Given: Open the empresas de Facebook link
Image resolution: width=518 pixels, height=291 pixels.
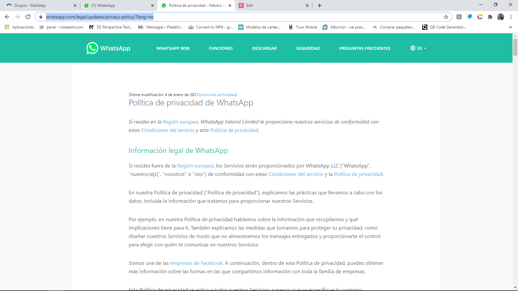Looking at the screenshot, I should 197,263.
